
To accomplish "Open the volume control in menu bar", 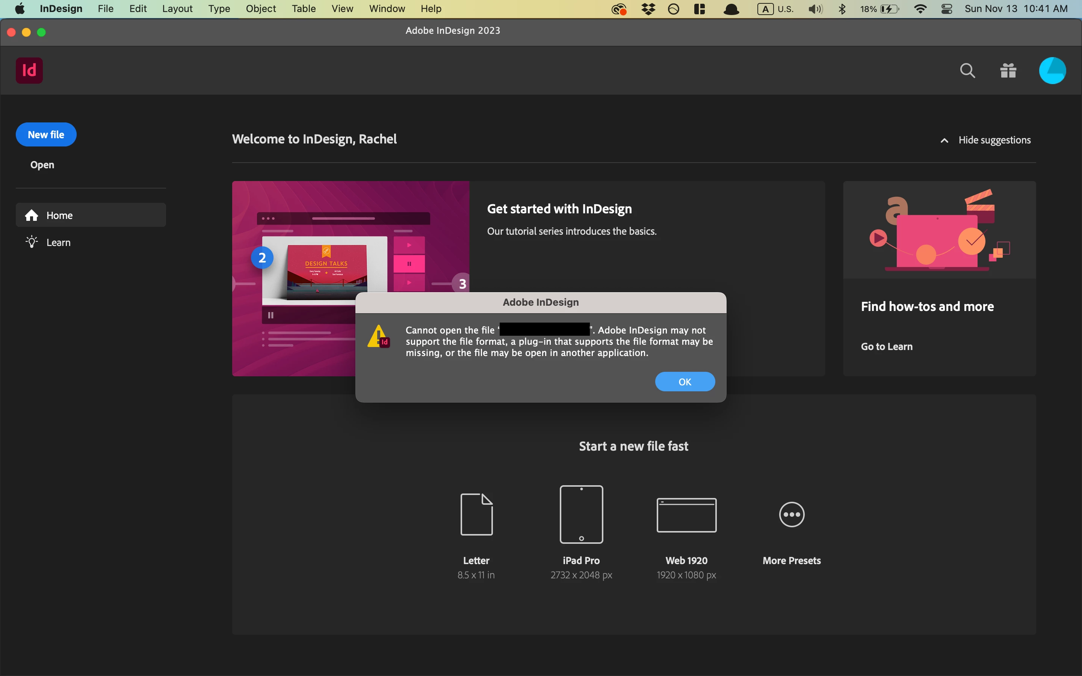I will pyautogui.click(x=815, y=9).
